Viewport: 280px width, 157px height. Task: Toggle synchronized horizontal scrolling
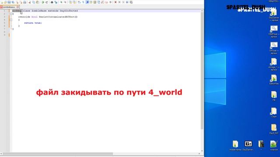tap(74, 2)
